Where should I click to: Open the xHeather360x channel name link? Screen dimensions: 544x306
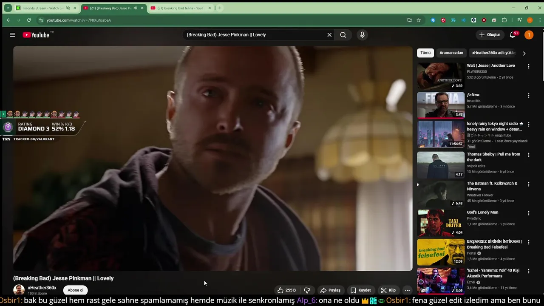(42, 288)
